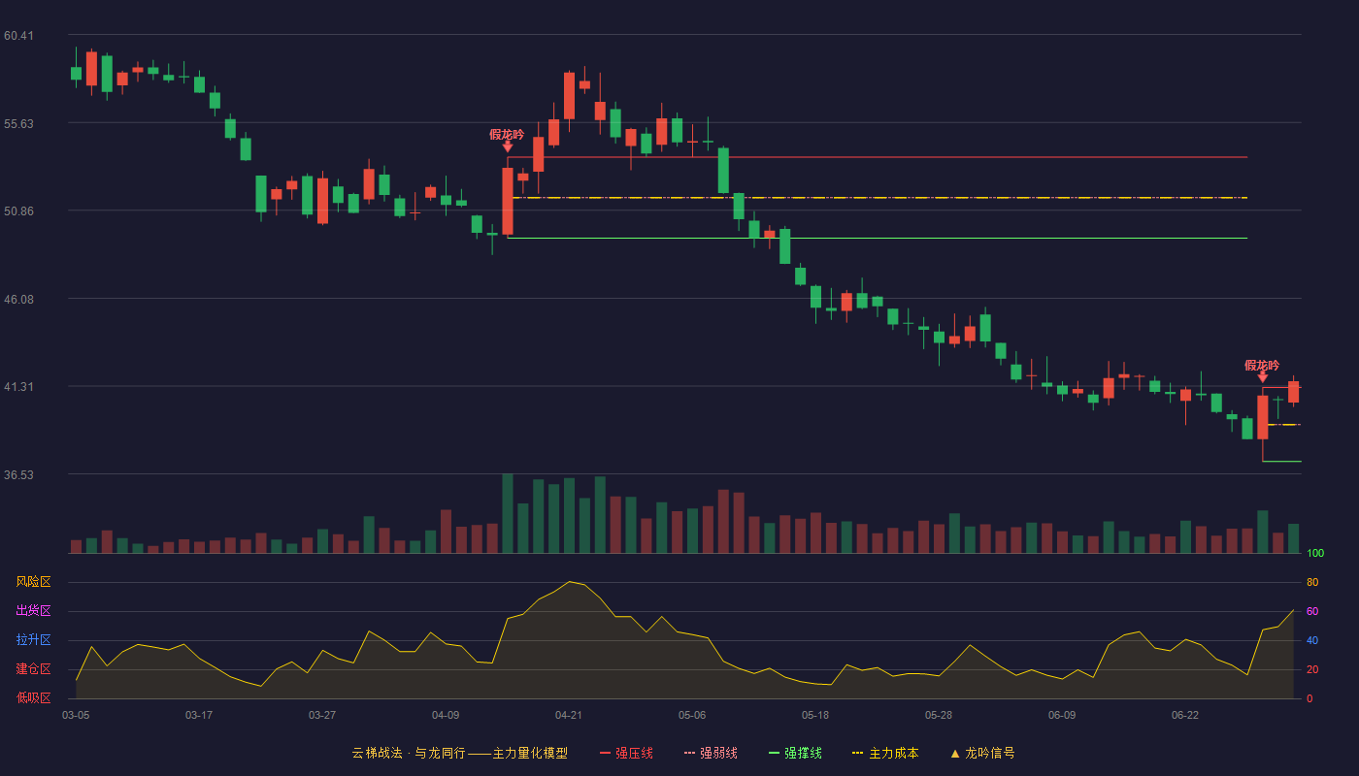The width and height of the screenshot is (1359, 776).
Task: Select the white horizontal line below 50.86
Action: tap(878, 238)
